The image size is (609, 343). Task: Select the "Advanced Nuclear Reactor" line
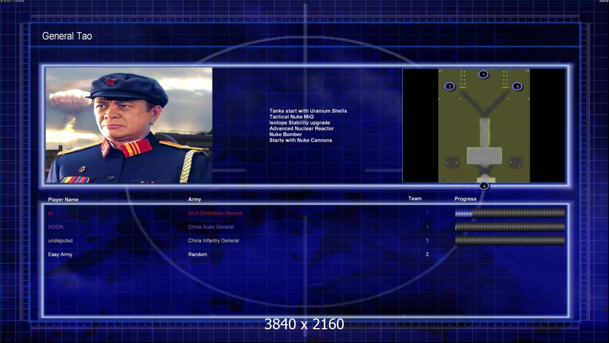coord(302,128)
